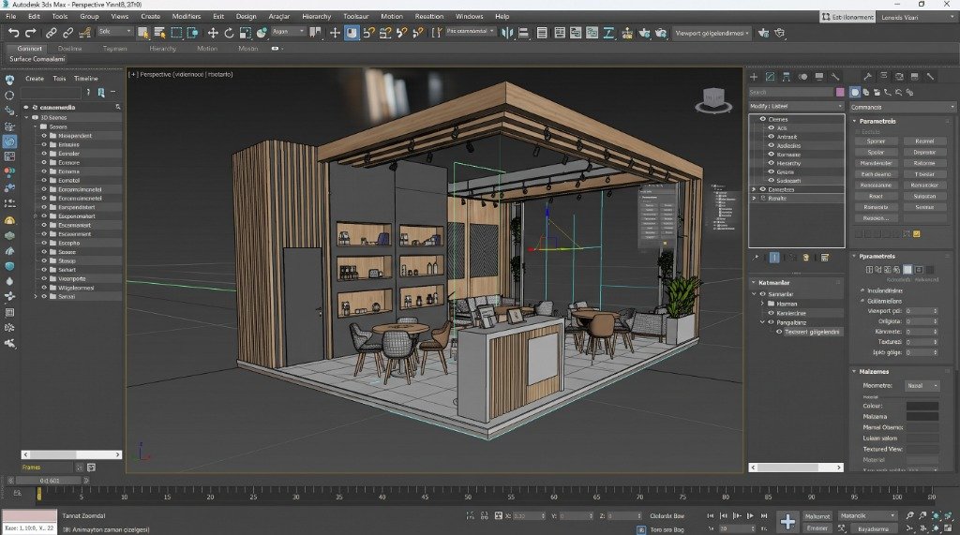
Task: Click the Each deamo button
Action: click(x=877, y=174)
